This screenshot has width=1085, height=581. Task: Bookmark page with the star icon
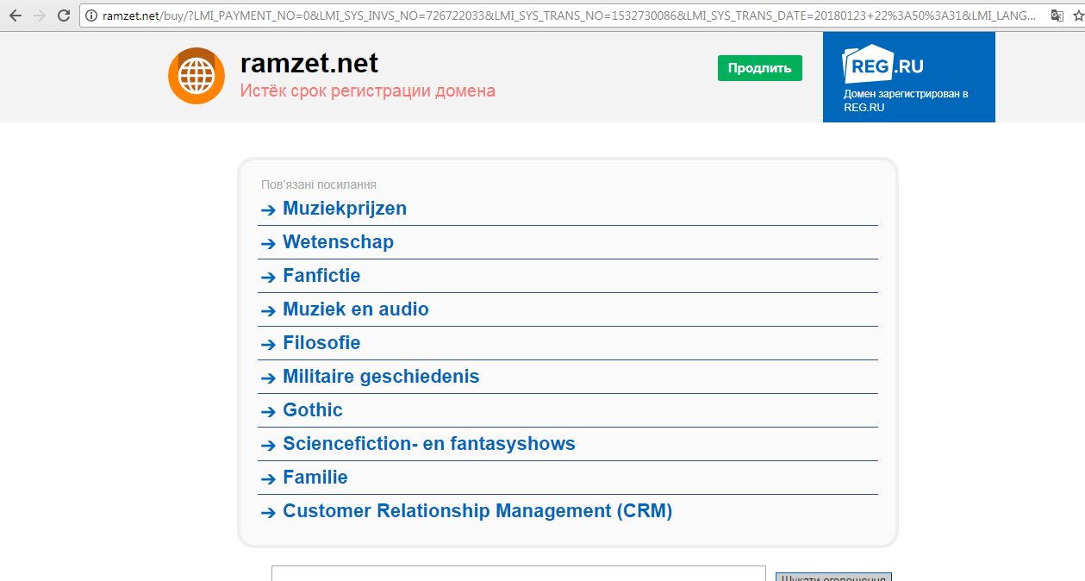coord(1077,16)
